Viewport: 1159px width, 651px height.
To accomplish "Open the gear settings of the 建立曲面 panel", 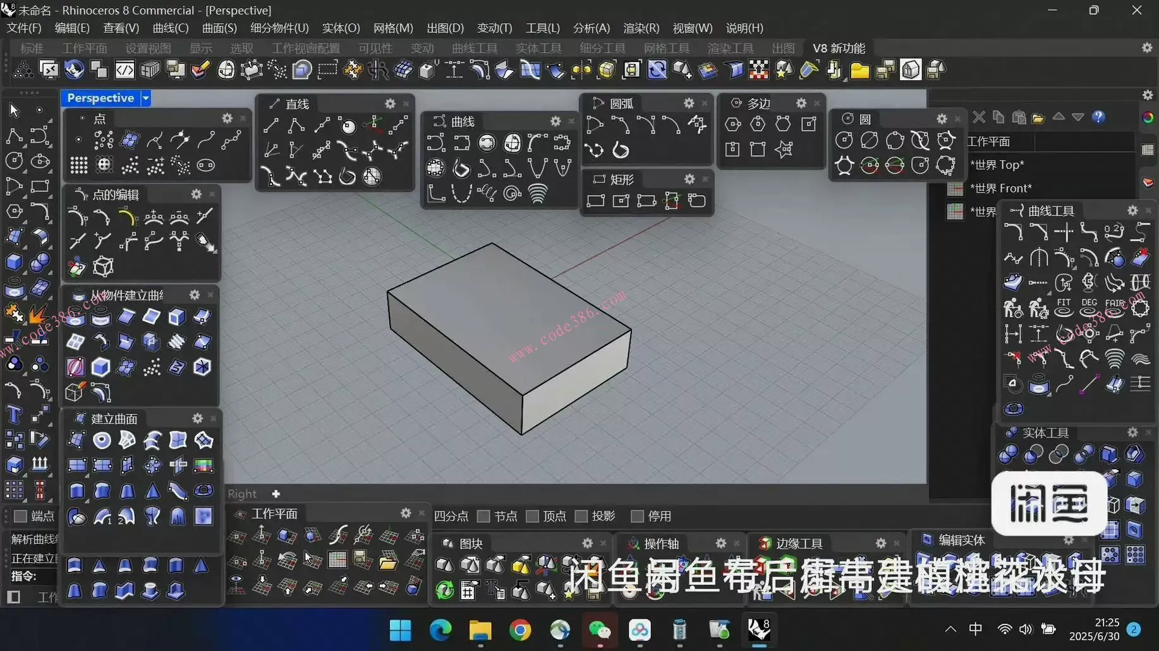I will [x=197, y=419].
